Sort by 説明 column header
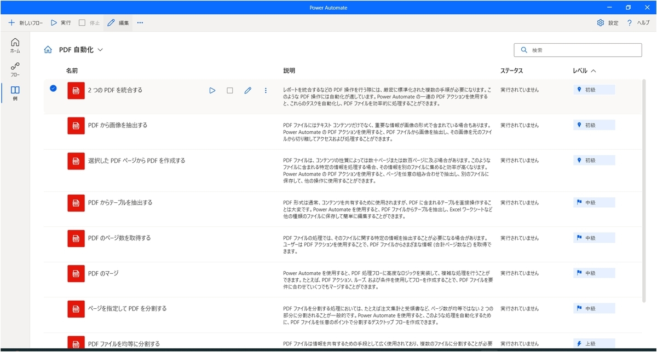Screen dimensions: 657x352 tap(289, 71)
